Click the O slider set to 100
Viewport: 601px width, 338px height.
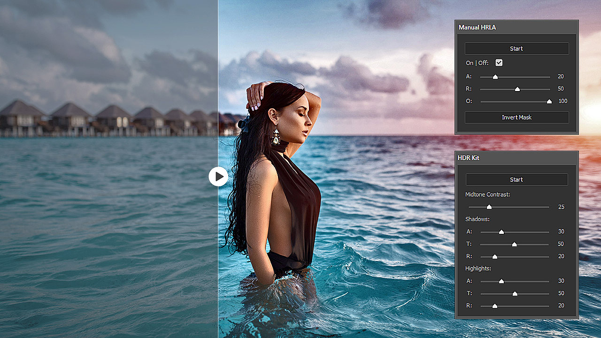pyautogui.click(x=549, y=101)
